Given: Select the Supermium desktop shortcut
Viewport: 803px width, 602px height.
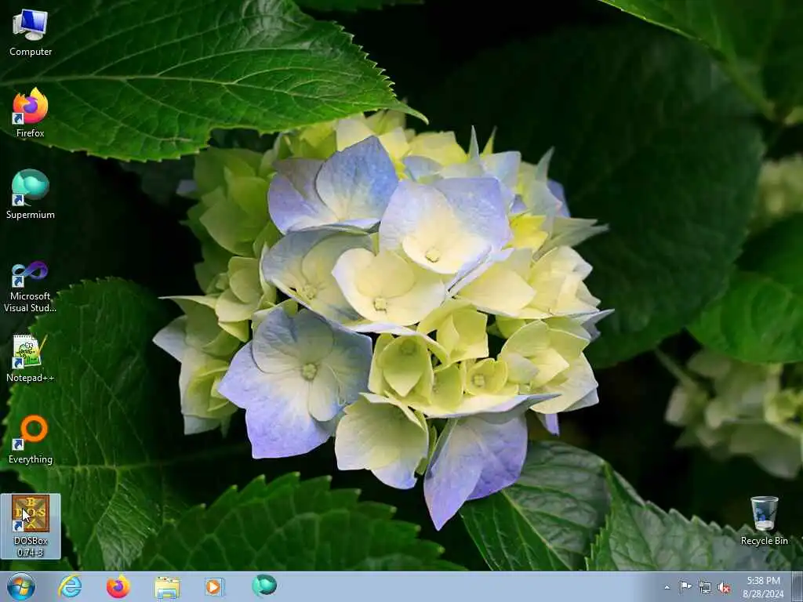Looking at the screenshot, I should coord(31,194).
